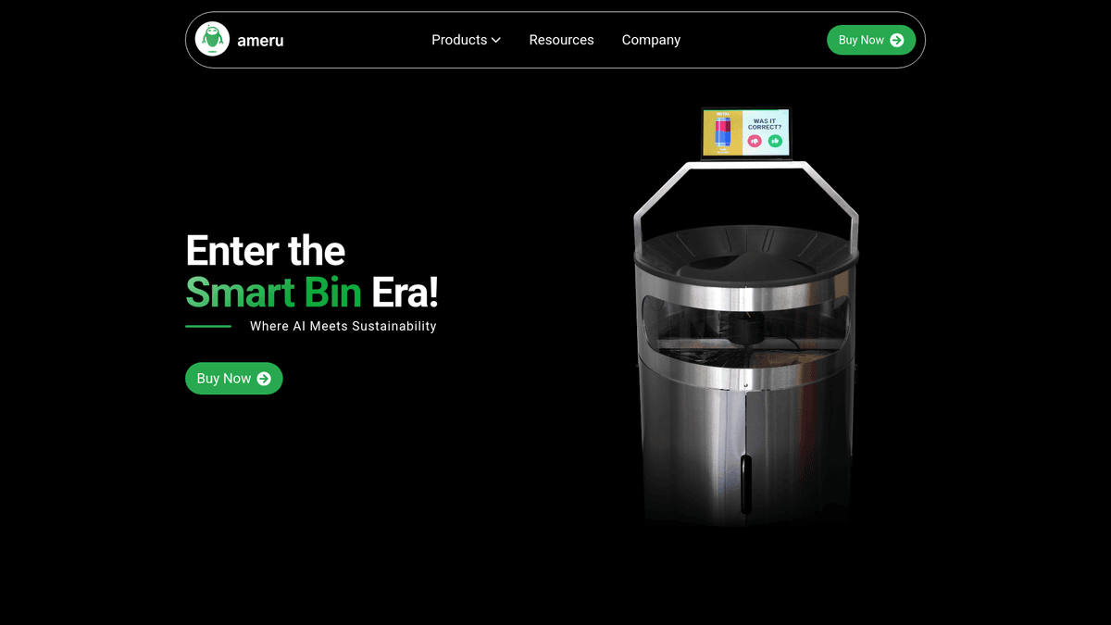Click the hero Buy Now button
Viewport: 1111px width, 625px height.
point(234,379)
